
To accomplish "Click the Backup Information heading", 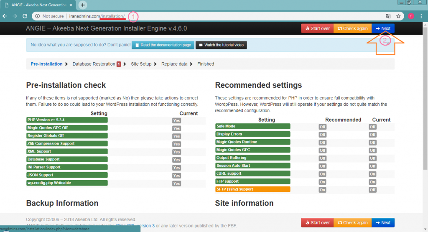I will (62, 203).
